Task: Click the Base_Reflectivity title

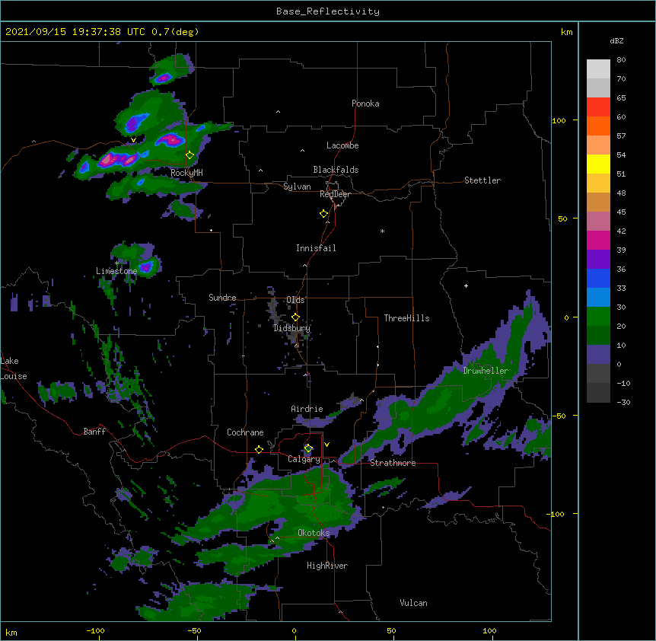Action: [x=328, y=11]
